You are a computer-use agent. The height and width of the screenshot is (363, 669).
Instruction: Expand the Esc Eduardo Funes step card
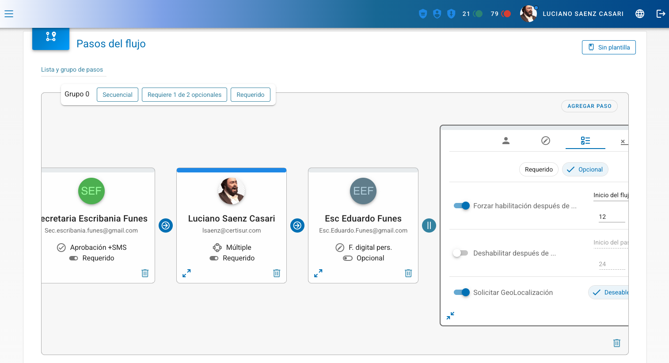(318, 273)
